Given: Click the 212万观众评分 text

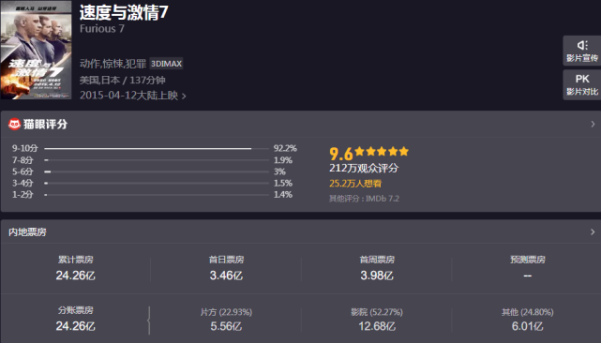Looking at the screenshot, I should pos(364,169).
